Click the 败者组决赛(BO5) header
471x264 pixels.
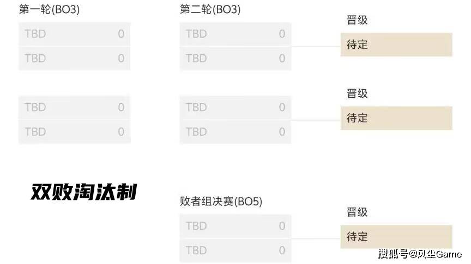click(221, 202)
